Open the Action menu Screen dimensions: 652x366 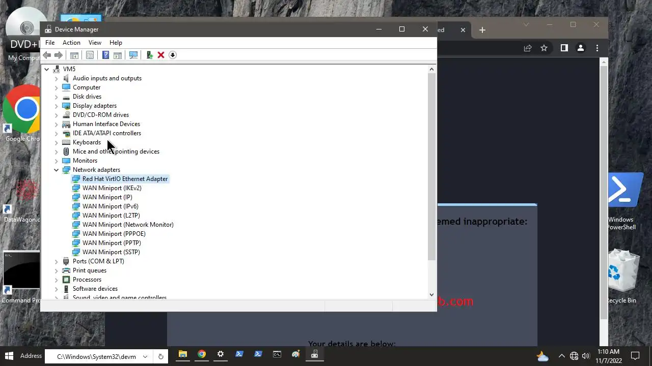(71, 43)
